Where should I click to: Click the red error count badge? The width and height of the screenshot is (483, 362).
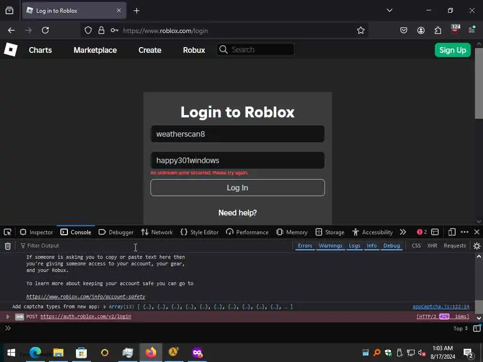tap(422, 232)
